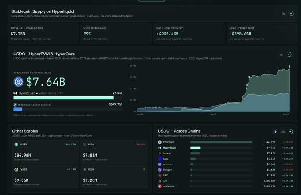The height and width of the screenshot is (195, 301).
Task: Click the "Stablecoin Supply on Hyperliquid" heading
Action: (x=43, y=11)
